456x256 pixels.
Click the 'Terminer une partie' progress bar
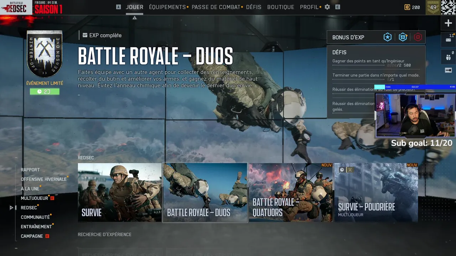click(358, 80)
